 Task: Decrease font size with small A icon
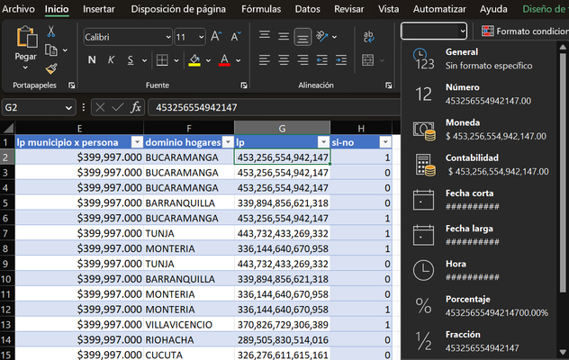236,37
